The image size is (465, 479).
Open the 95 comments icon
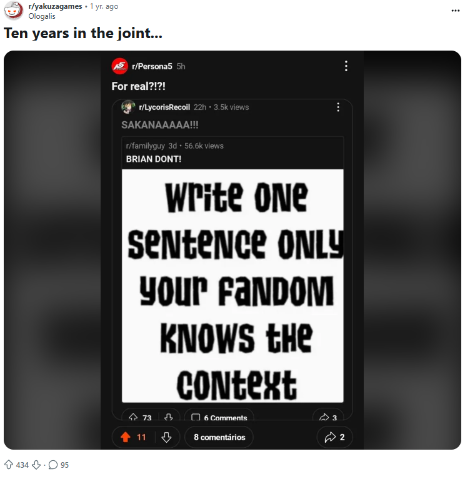53,465
